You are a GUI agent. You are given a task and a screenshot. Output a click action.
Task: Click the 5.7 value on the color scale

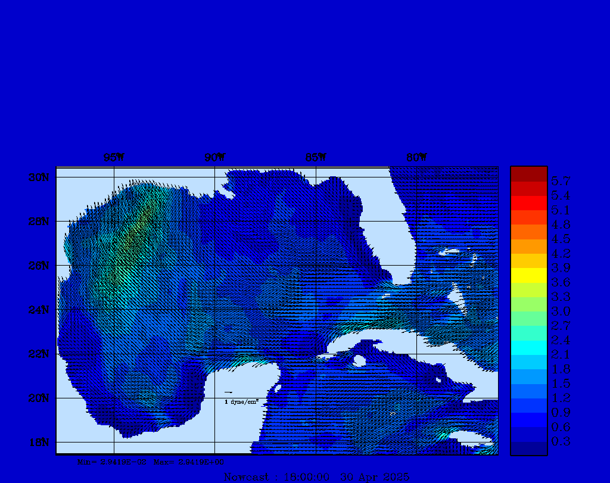(561, 181)
